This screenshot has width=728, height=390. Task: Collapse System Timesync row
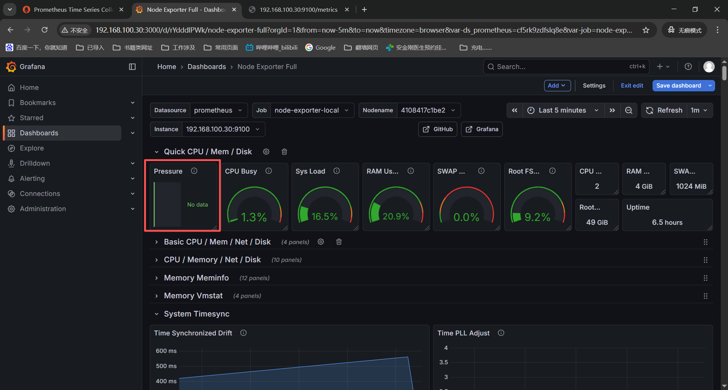[x=157, y=314]
